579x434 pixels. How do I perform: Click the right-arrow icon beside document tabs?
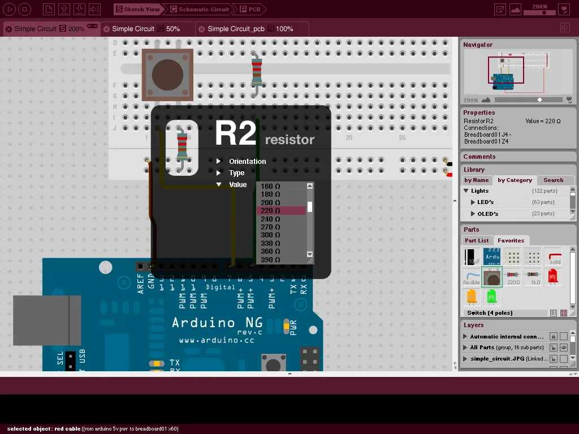pos(565,28)
